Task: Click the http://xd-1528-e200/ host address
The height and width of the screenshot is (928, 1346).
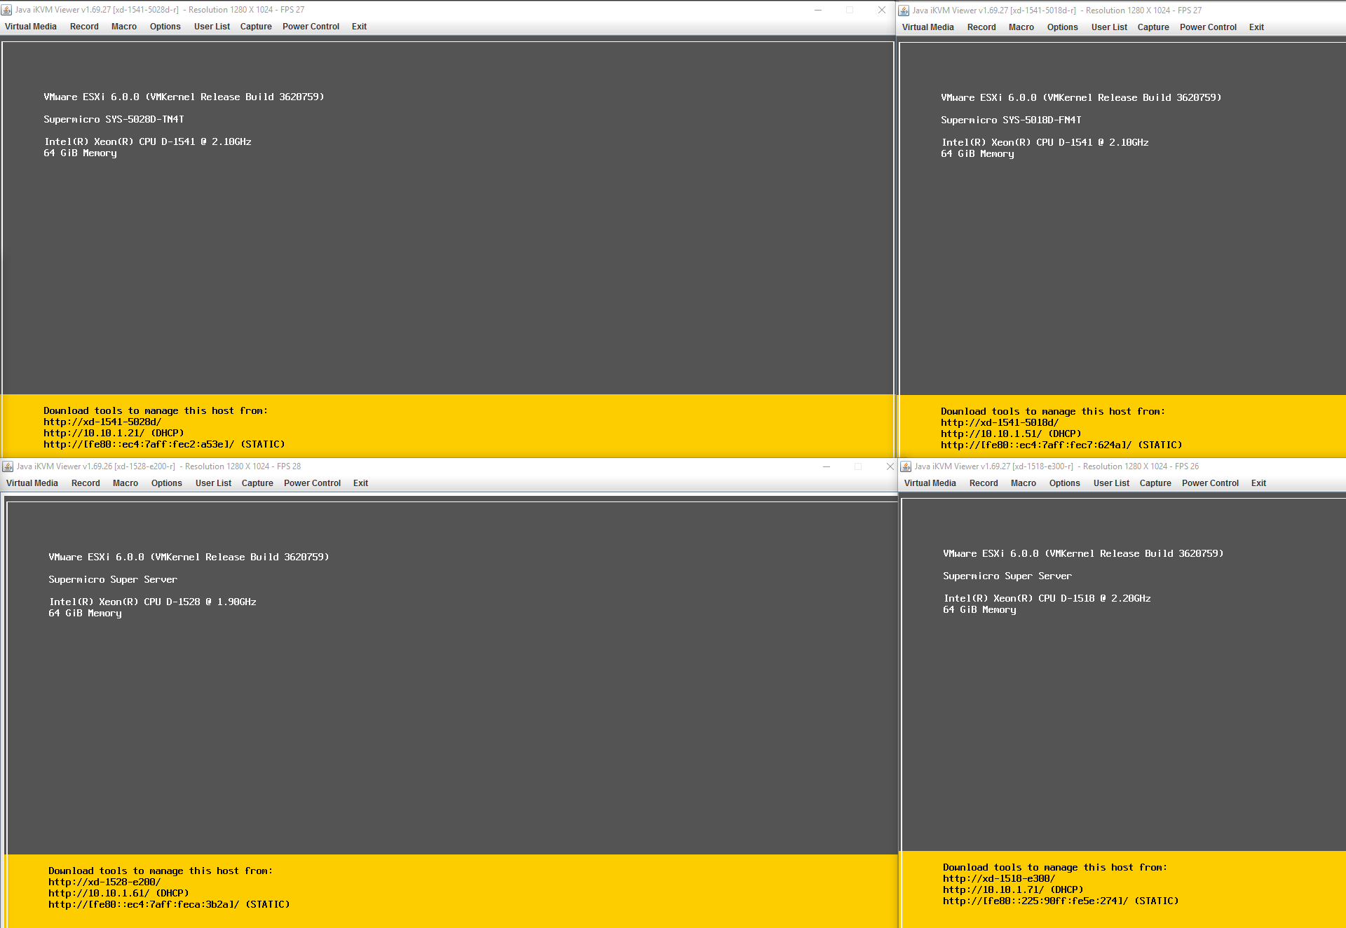Action: [x=104, y=882]
